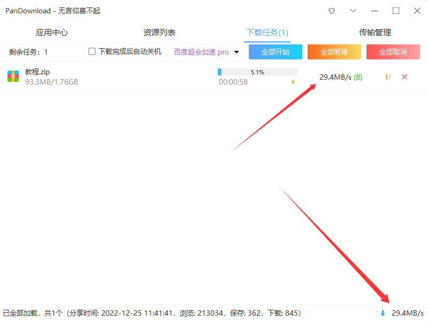The image size is (428, 321).
Task: Maximize the PanDownload window
Action: (x=396, y=11)
